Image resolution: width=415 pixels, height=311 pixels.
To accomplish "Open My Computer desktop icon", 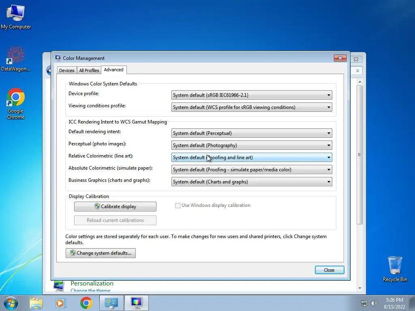I will click(x=16, y=17).
